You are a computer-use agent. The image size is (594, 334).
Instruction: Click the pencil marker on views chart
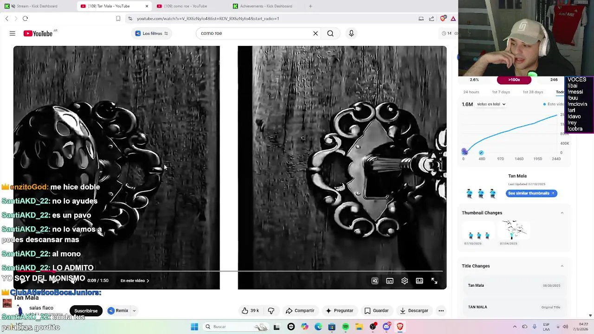coord(481,153)
